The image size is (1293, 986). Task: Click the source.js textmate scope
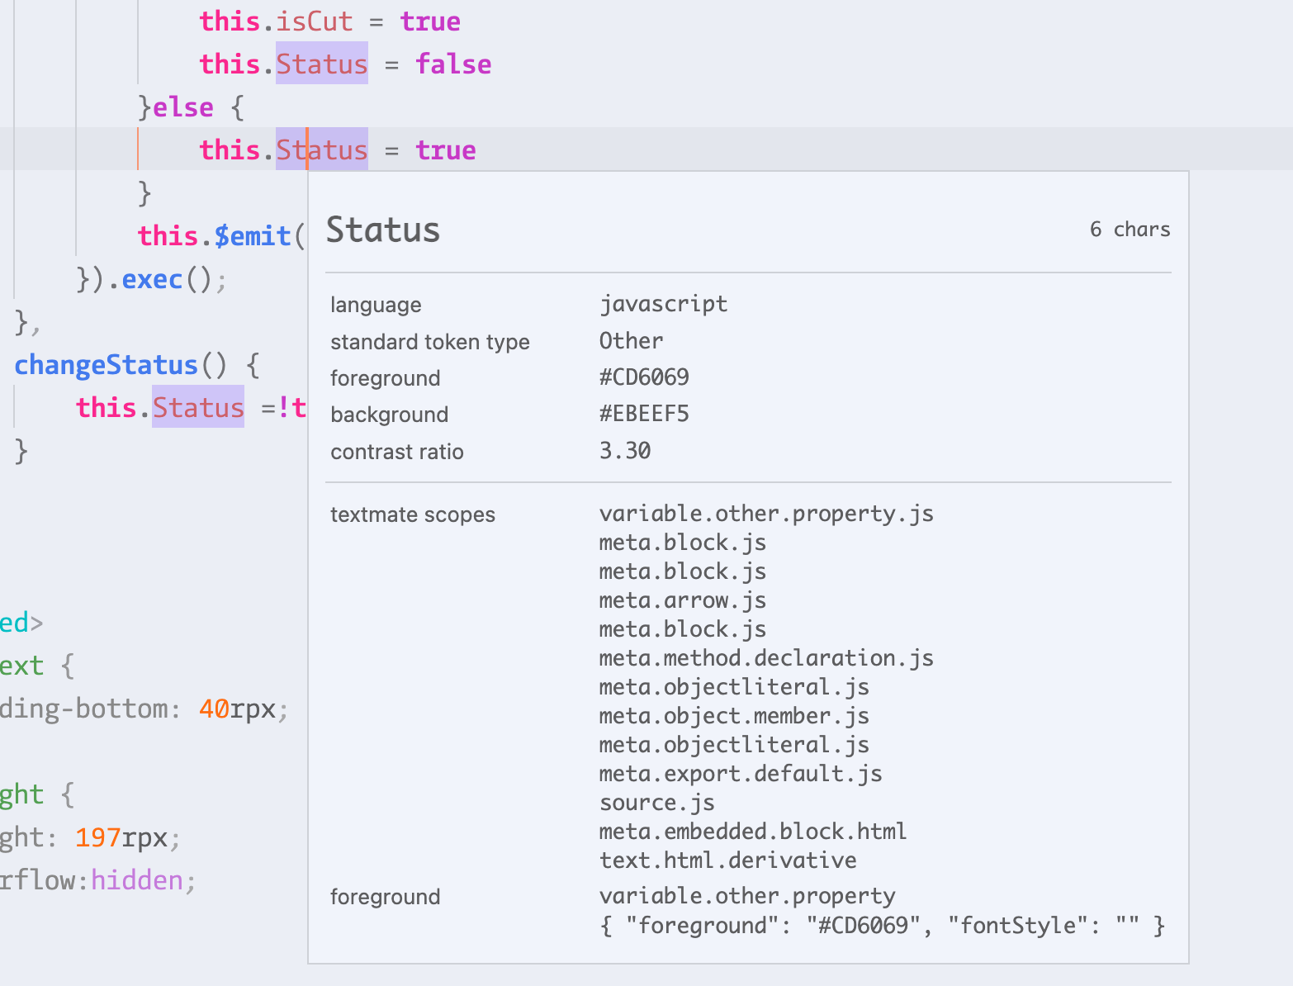pos(656,802)
